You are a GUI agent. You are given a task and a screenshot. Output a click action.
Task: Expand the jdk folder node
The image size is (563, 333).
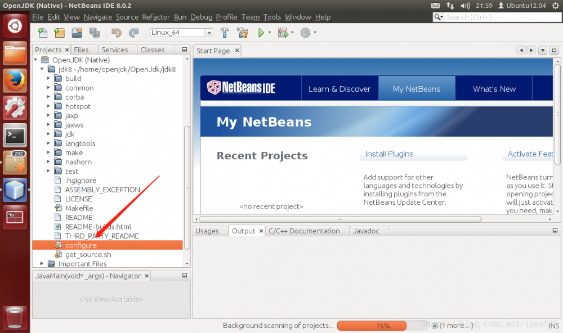(x=48, y=134)
